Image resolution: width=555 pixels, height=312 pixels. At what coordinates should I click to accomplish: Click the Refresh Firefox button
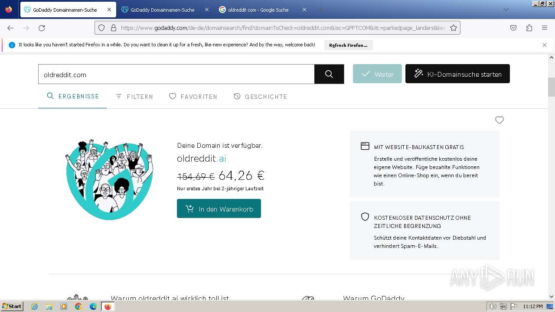click(x=348, y=45)
